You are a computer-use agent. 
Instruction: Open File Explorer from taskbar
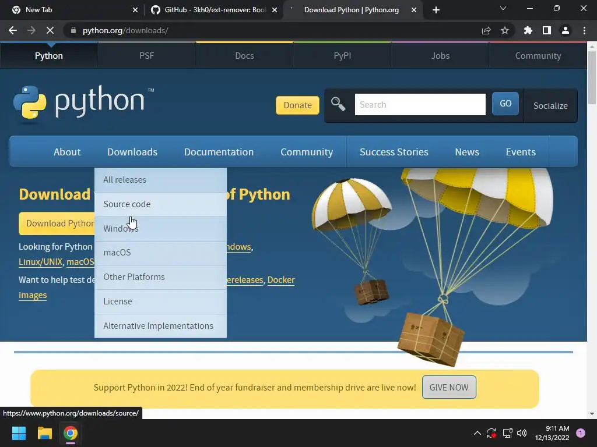(44, 433)
